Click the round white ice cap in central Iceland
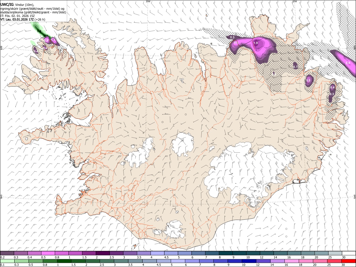 pyautogui.click(x=183, y=144)
